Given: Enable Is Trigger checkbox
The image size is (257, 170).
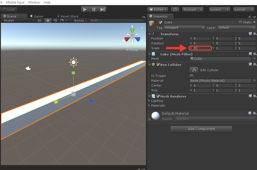Looking at the screenshot, I should 191,76.
